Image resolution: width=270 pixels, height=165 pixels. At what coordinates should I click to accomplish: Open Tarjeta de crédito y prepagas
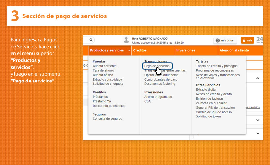[x=216, y=66]
